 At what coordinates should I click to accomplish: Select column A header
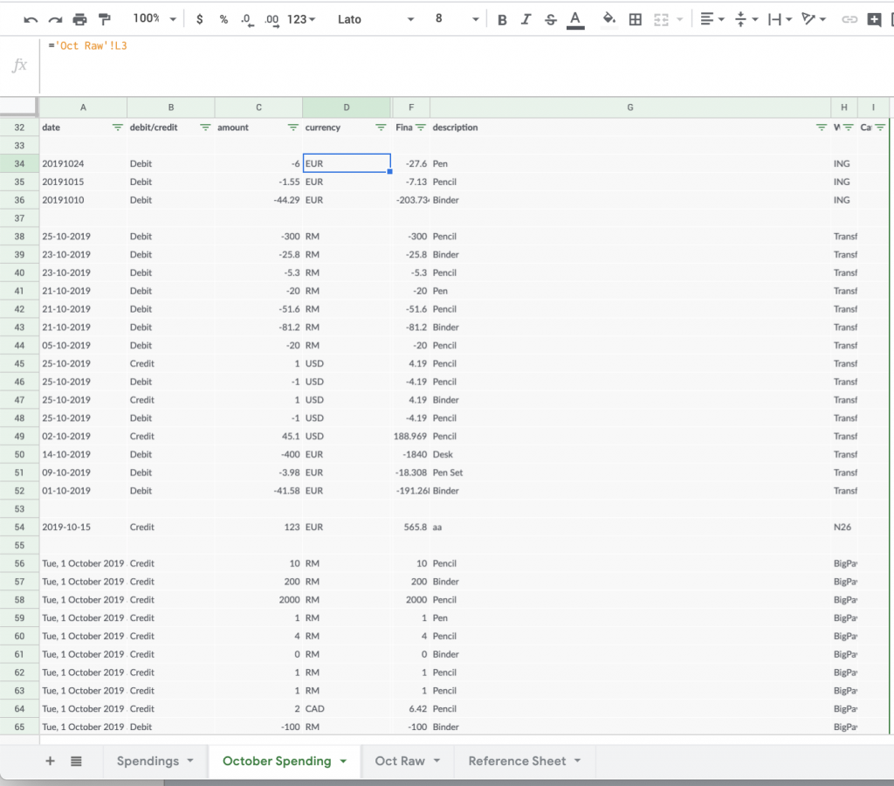click(83, 107)
